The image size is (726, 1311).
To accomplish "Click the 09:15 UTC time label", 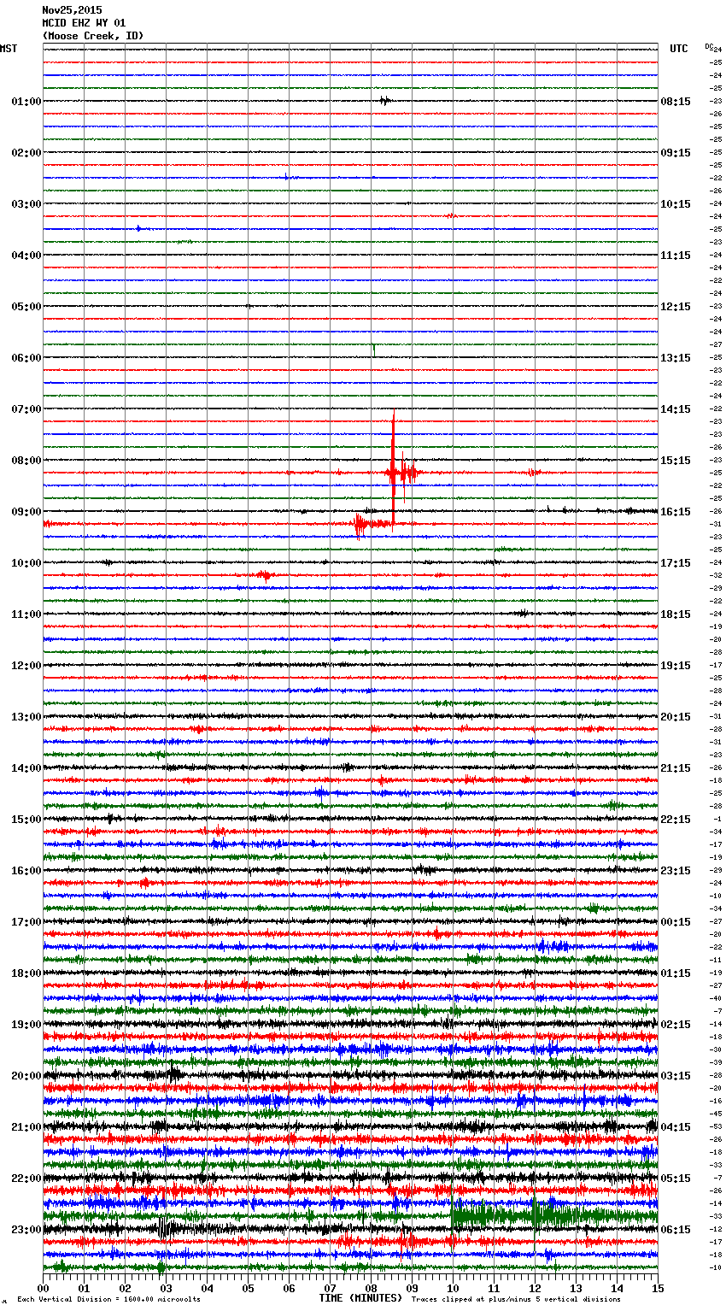I will click(x=676, y=153).
